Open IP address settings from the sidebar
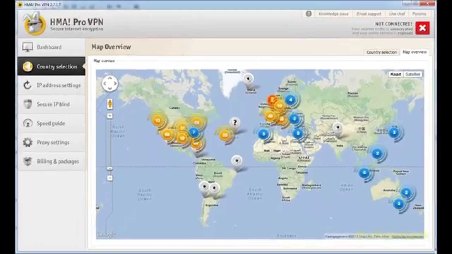 tap(51, 85)
